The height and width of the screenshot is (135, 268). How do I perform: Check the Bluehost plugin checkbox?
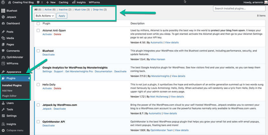point(38,51)
